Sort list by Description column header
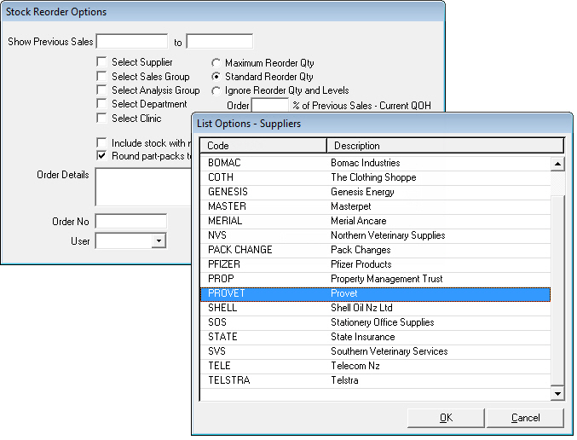The width and height of the screenshot is (577, 440). [445, 146]
